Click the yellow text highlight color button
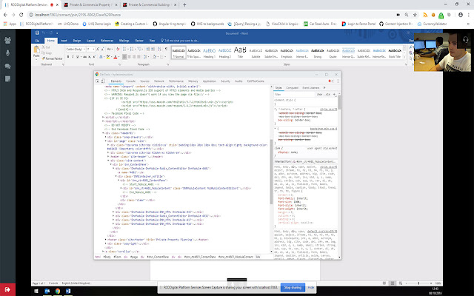This screenshot has height=296, width=474. 108,57
